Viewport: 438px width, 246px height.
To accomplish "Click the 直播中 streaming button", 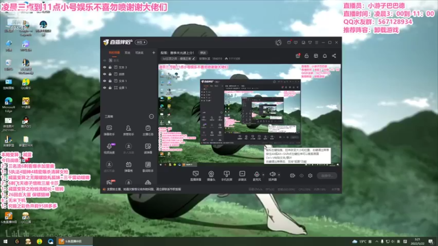I will click(x=327, y=175).
